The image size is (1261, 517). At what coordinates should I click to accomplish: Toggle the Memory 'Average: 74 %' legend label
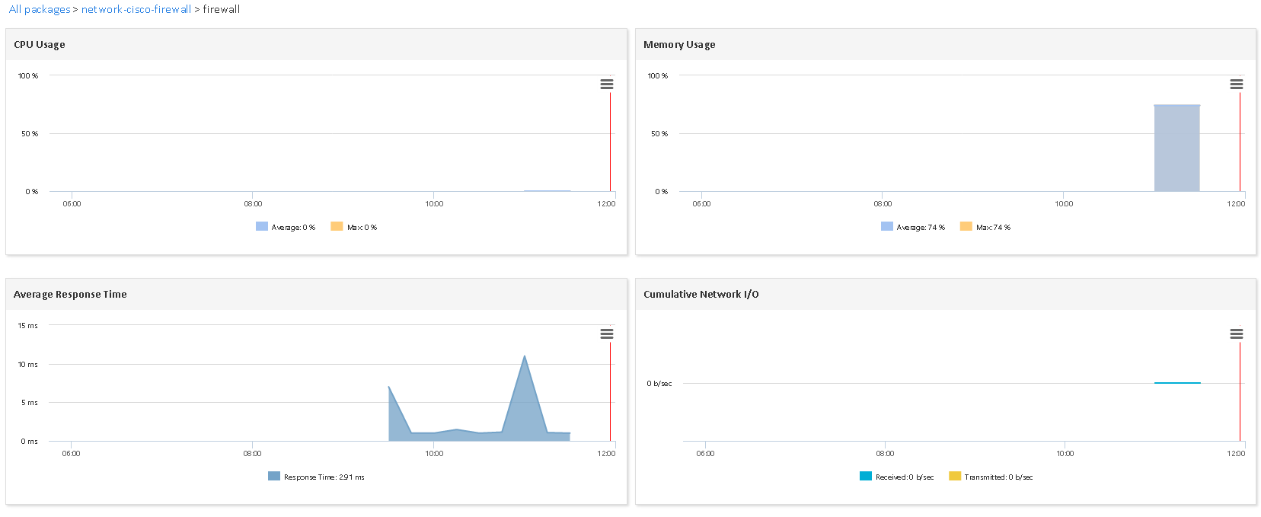point(920,228)
